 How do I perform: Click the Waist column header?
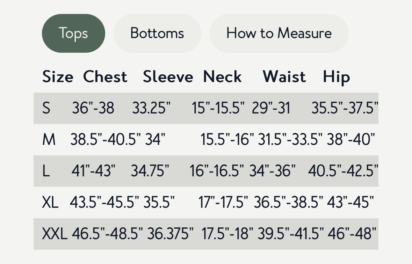(x=284, y=77)
